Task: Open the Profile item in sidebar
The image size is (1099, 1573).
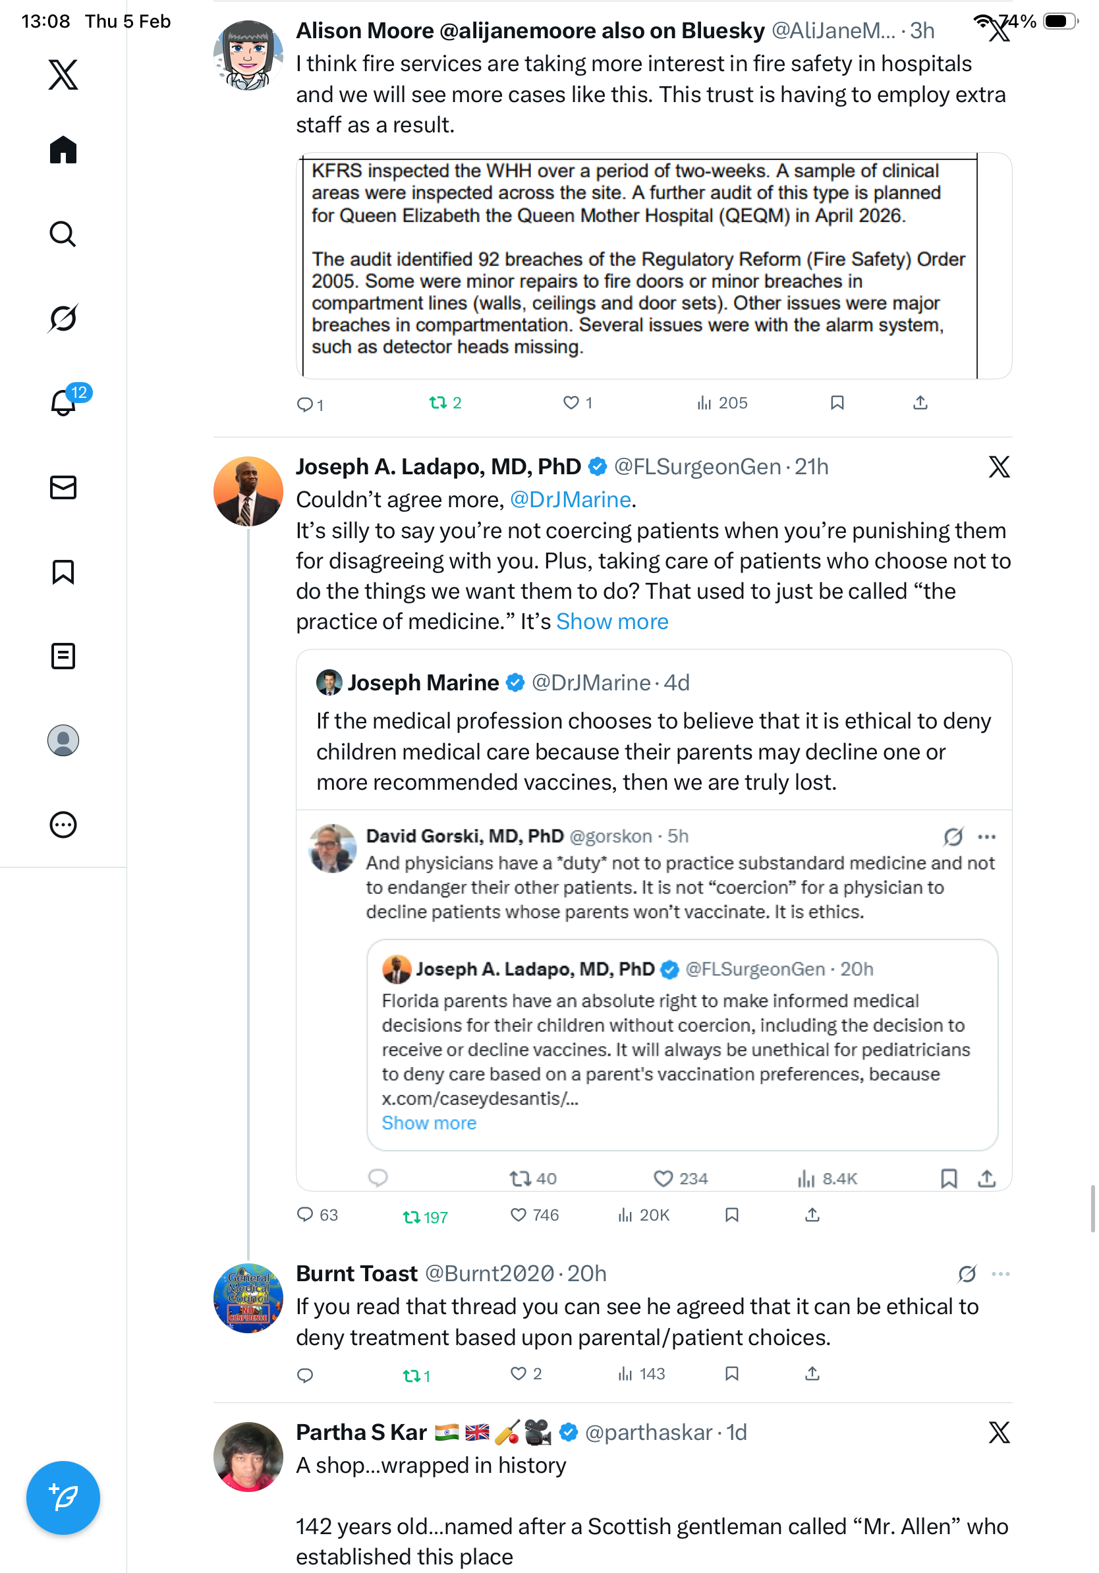Action: (63, 740)
